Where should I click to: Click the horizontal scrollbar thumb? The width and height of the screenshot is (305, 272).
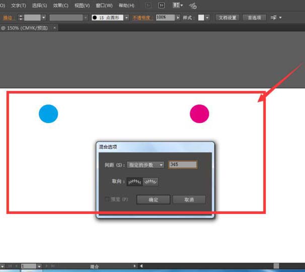[x=276, y=266]
